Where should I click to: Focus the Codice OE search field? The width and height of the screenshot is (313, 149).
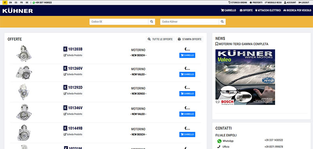[x=119, y=22]
